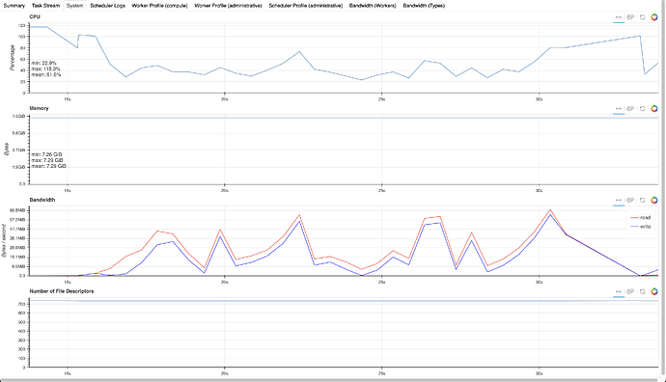
Task: Switch to the Summary tab
Action: 14,6
